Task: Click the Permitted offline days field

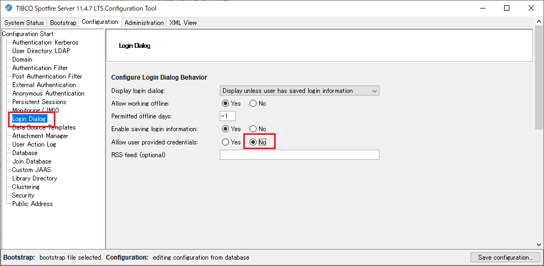Action: (x=228, y=116)
